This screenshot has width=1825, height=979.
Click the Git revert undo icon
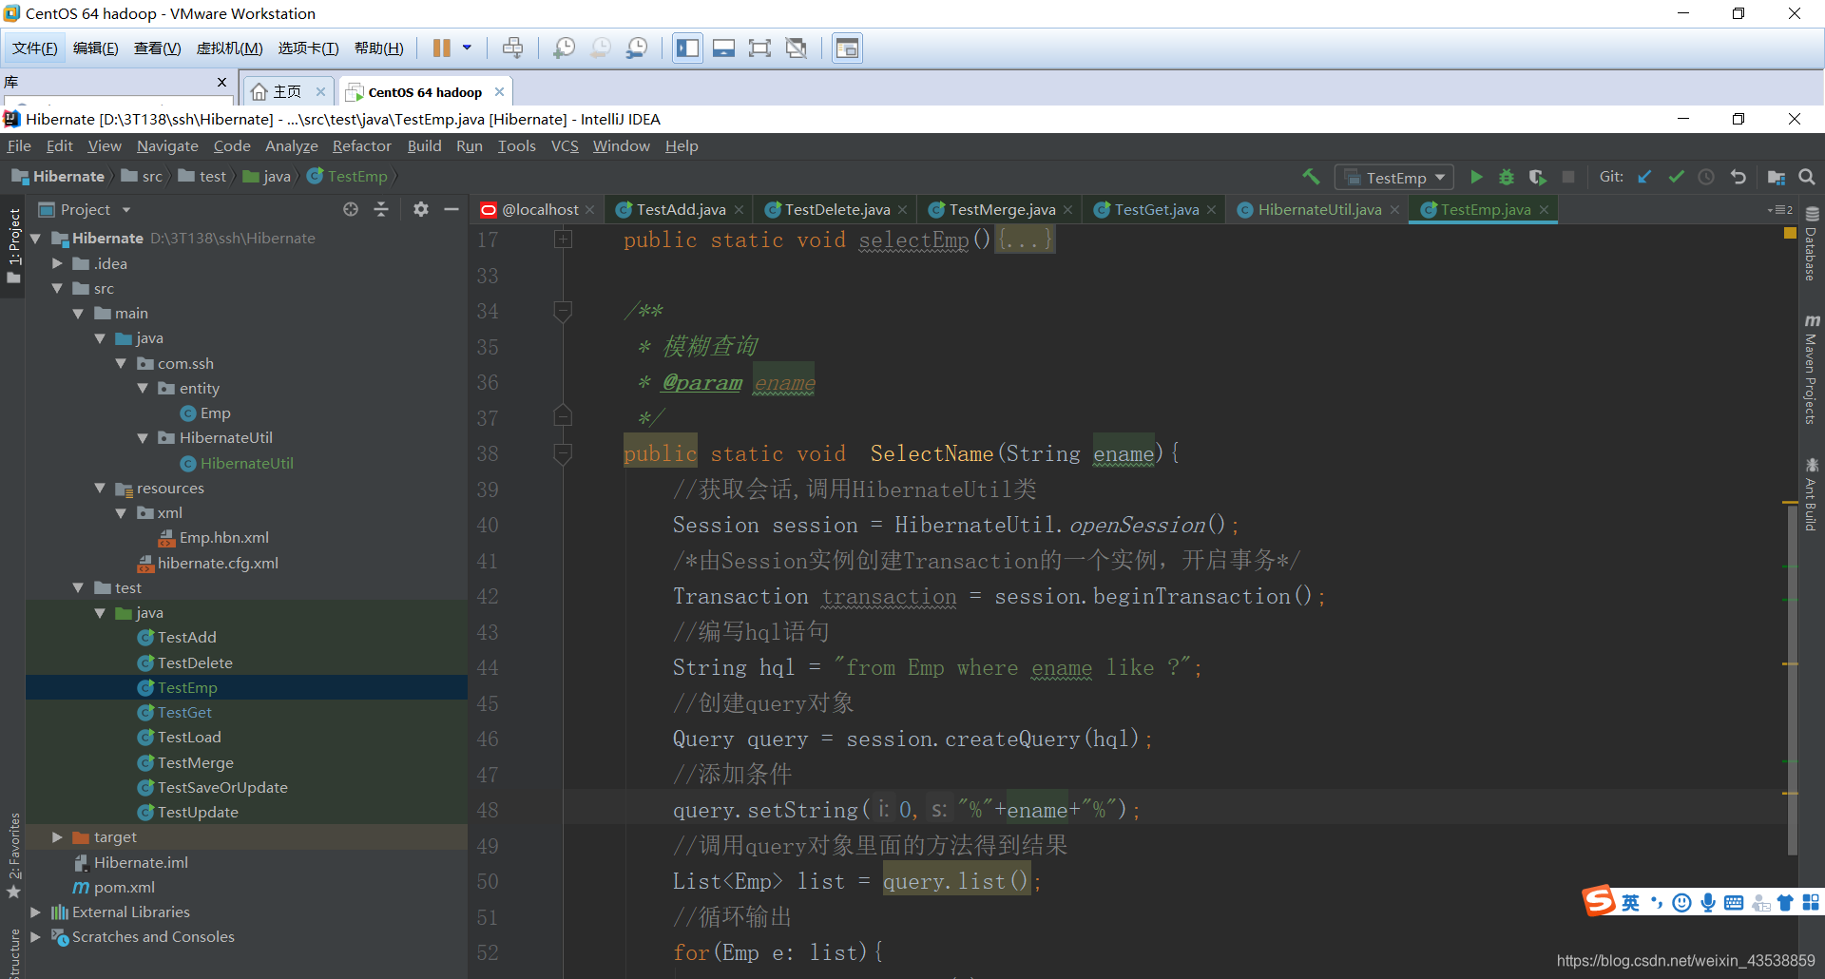pyautogui.click(x=1738, y=177)
